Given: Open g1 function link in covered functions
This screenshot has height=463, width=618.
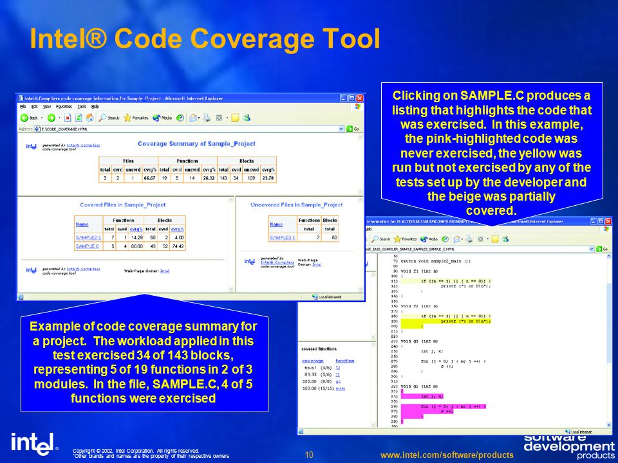Looking at the screenshot, I should tap(338, 381).
